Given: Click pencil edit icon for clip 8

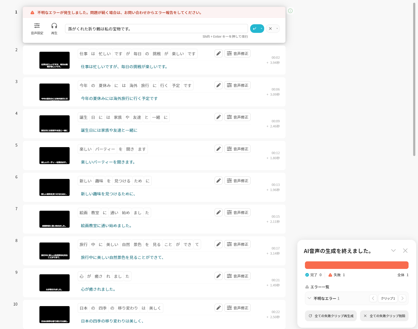Looking at the screenshot, I should [219, 244].
